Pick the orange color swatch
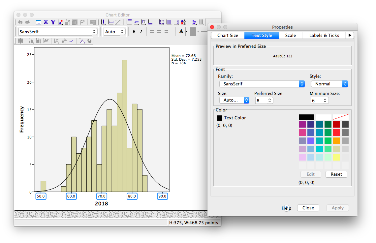Screen dimensions: 376x243 click(x=336, y=141)
